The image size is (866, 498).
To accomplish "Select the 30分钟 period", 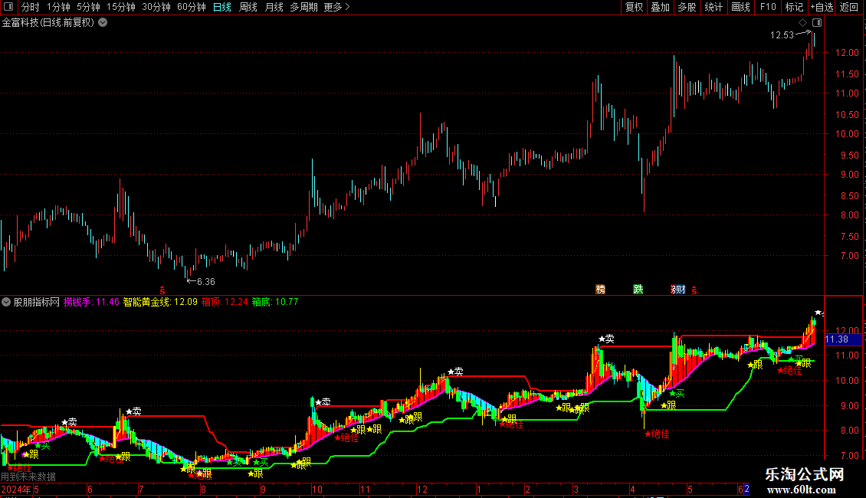I will point(156,7).
